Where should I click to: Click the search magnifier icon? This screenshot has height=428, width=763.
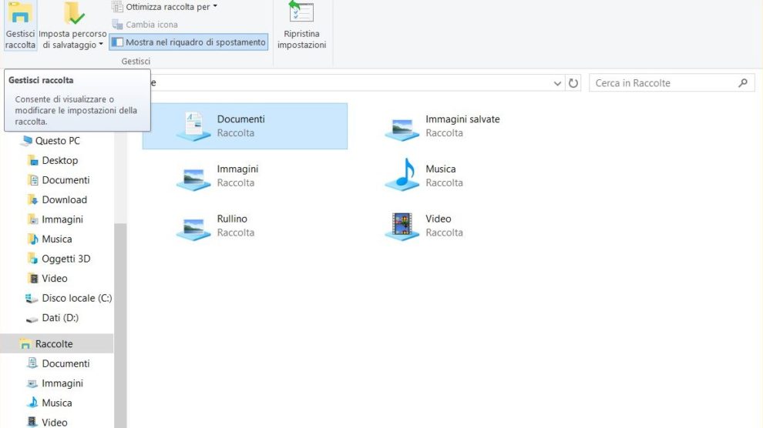[x=743, y=83]
